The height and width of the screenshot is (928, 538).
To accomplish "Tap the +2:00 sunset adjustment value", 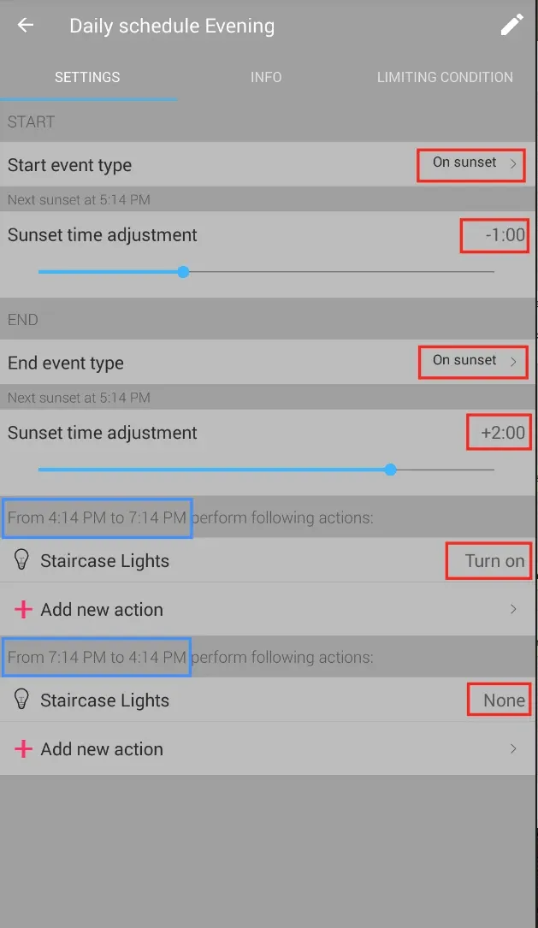I will [502, 433].
